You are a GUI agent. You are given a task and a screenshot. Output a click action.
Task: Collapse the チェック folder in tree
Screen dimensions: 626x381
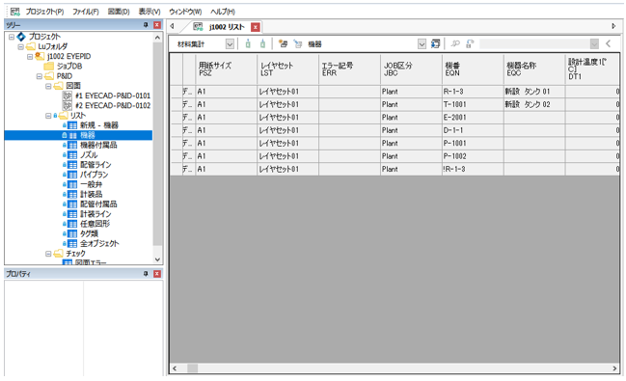48,254
